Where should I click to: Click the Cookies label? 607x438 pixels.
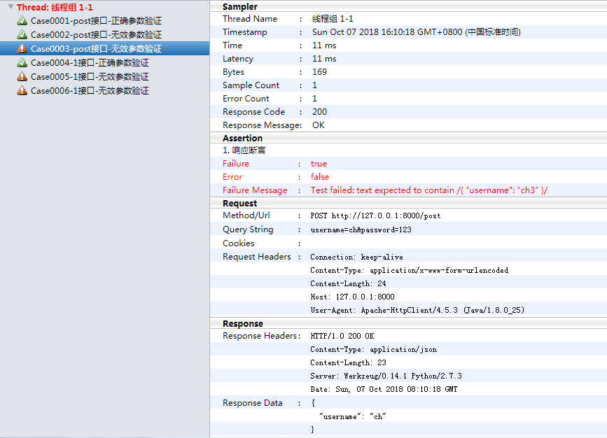pos(239,243)
